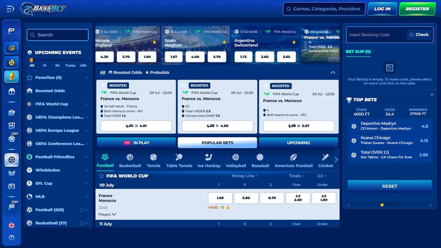The height and width of the screenshot is (248, 441).
Task: Add boosted odds 4.81 bet
Action: click(136, 126)
